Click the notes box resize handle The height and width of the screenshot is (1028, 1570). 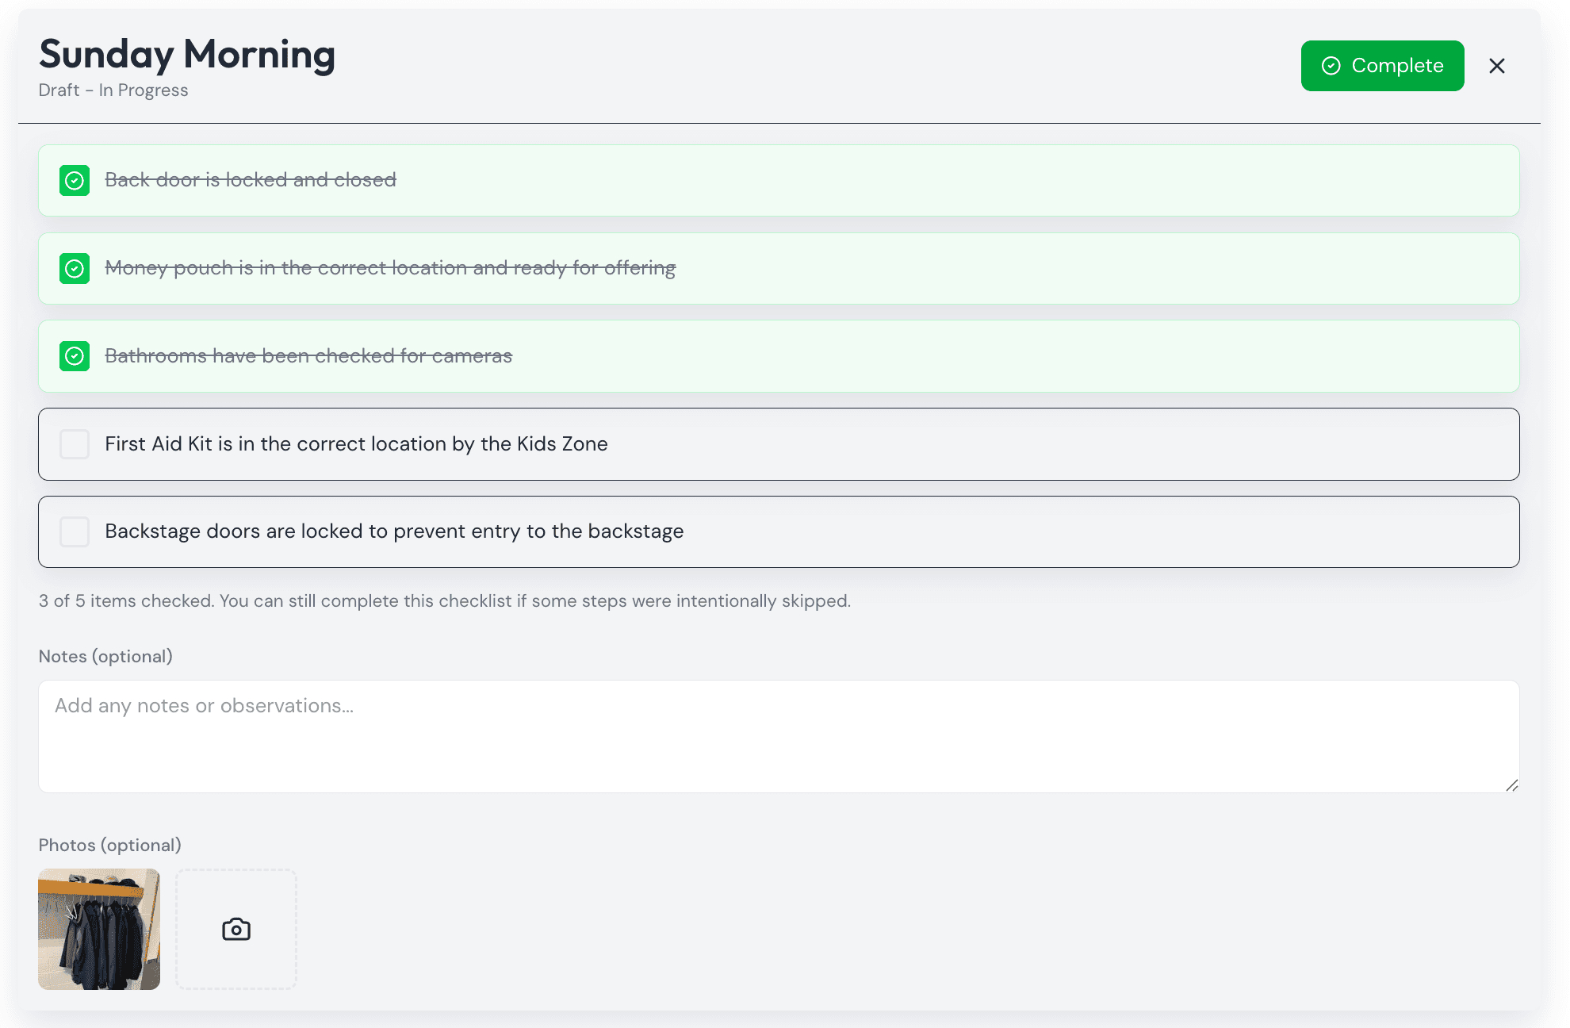click(x=1511, y=785)
